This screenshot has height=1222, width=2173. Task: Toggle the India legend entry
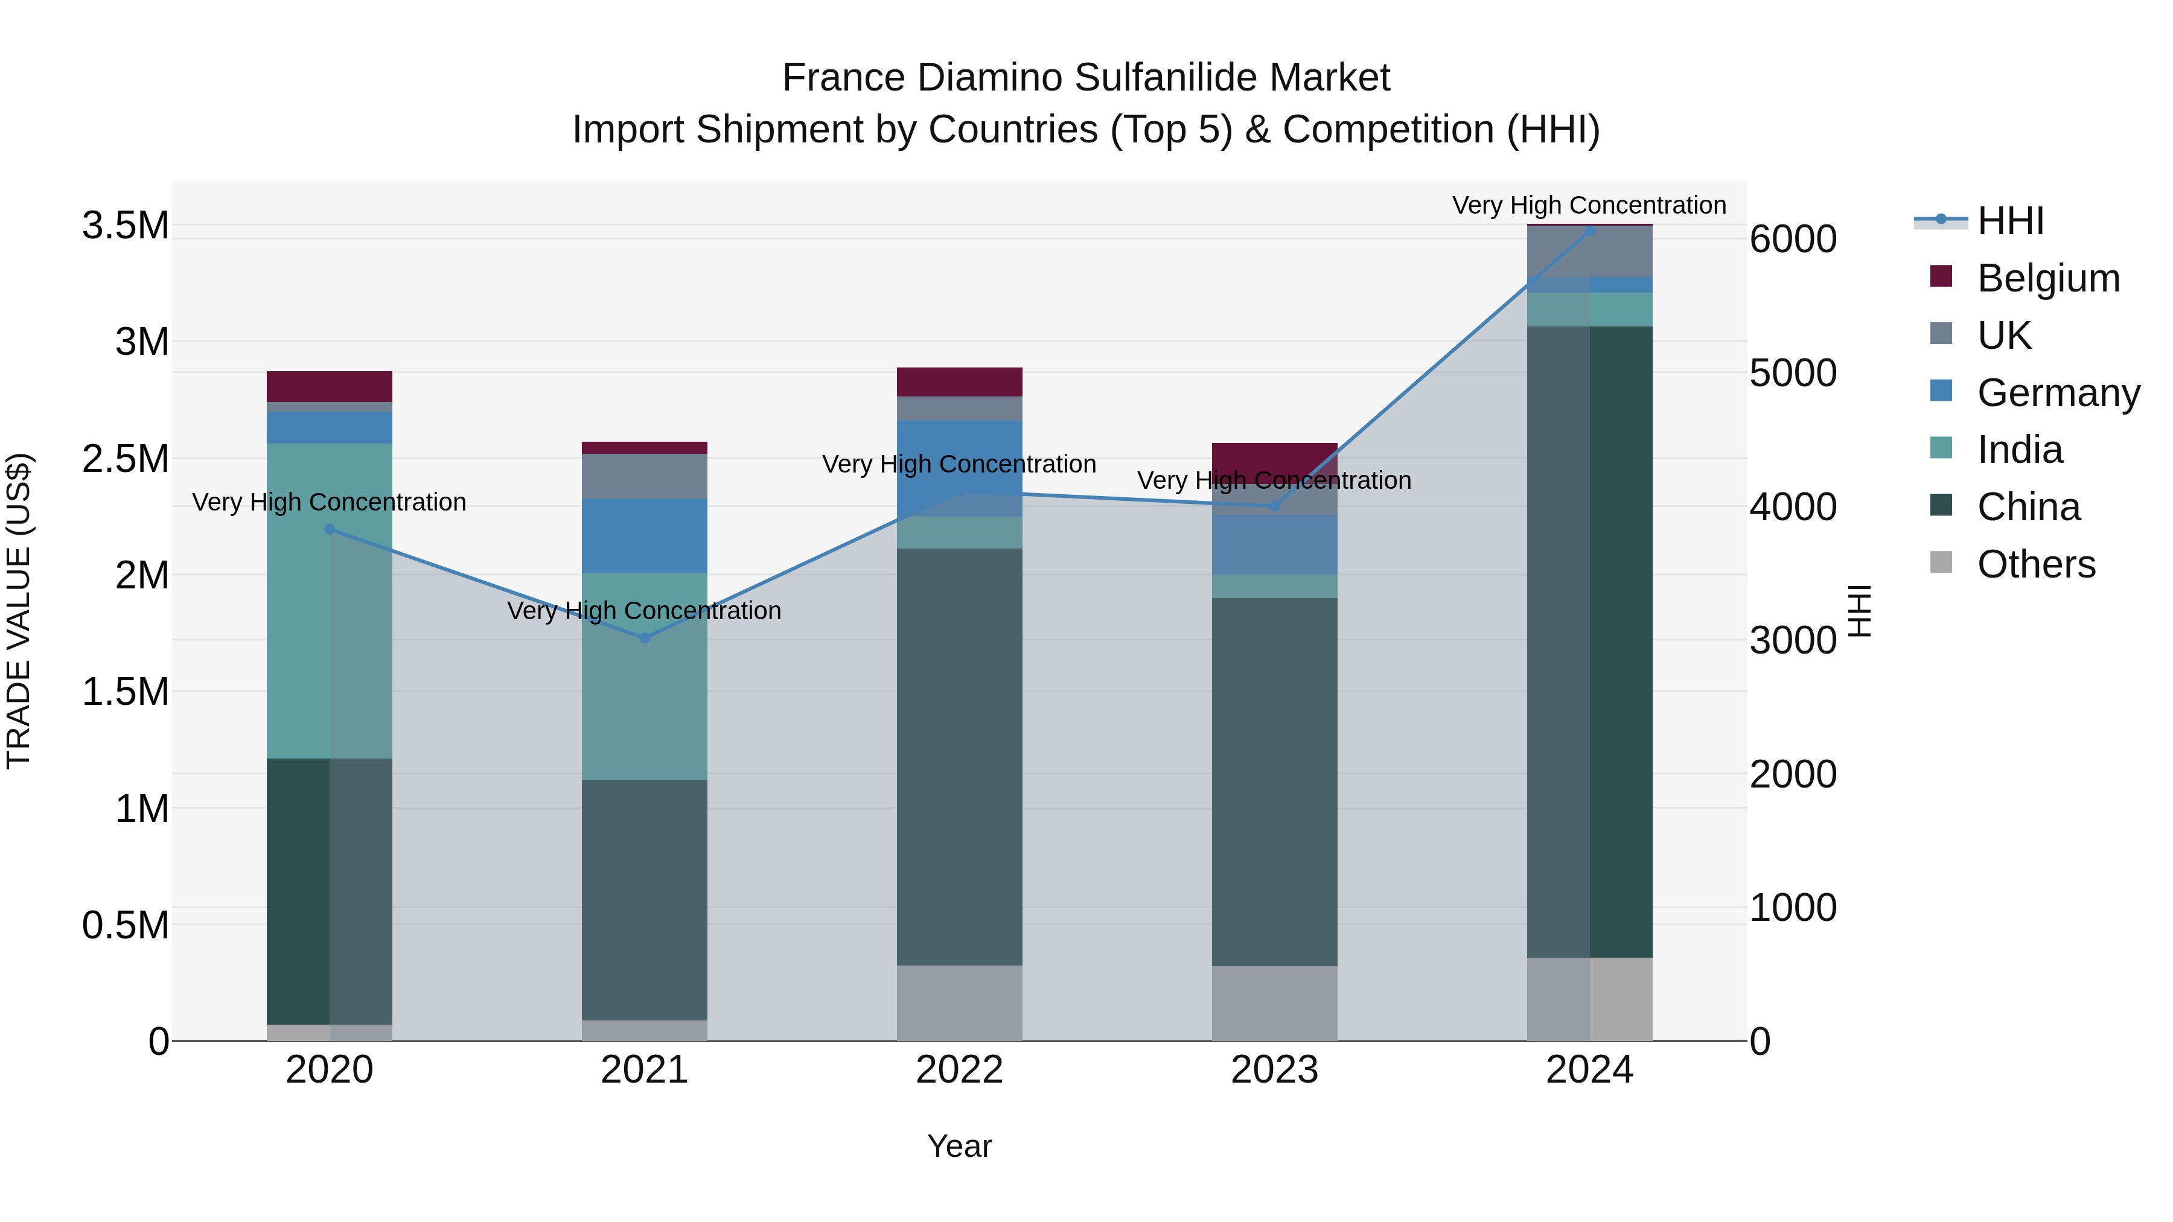pos(1996,450)
